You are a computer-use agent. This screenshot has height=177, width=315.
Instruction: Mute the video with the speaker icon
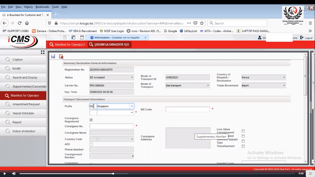[14, 174]
